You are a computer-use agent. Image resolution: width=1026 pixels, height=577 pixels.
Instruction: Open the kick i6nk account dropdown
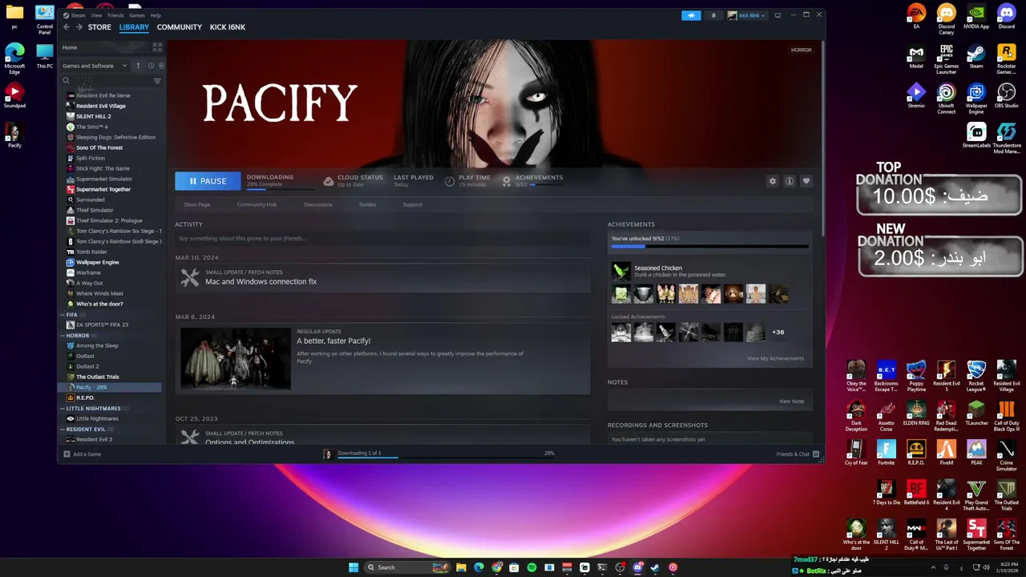point(746,15)
